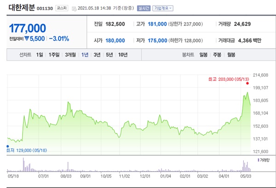The image size is (276, 188).
Task: Click the 11/02 date axis label
Action: [125, 176]
